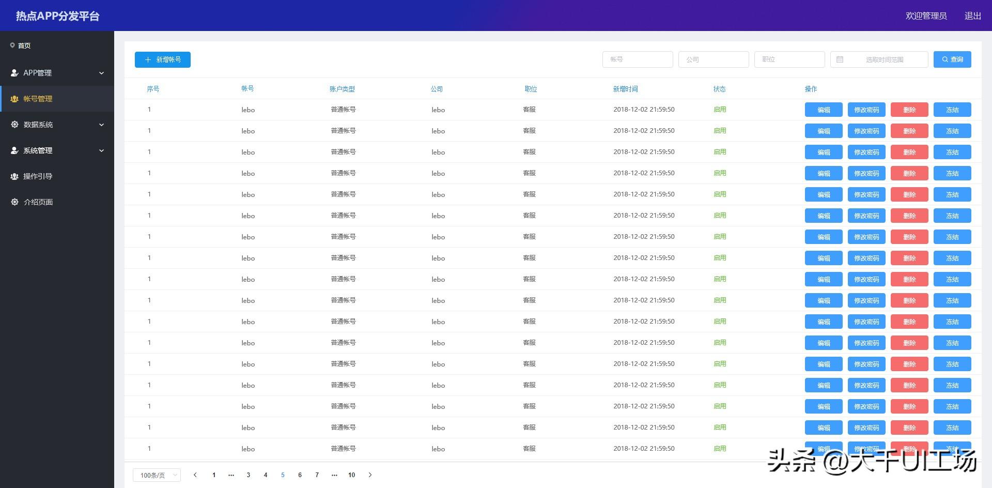Click 冻结 in the fourth table row
The image size is (992, 488).
(x=952, y=173)
